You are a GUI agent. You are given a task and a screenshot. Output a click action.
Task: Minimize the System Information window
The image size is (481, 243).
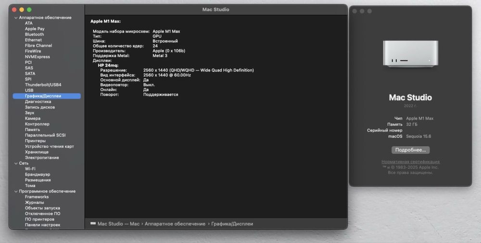click(x=22, y=10)
